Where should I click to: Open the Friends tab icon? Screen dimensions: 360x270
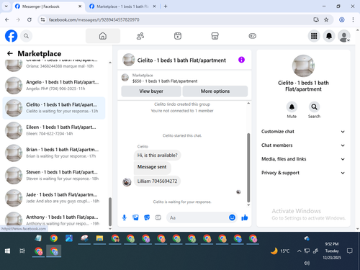(x=140, y=36)
